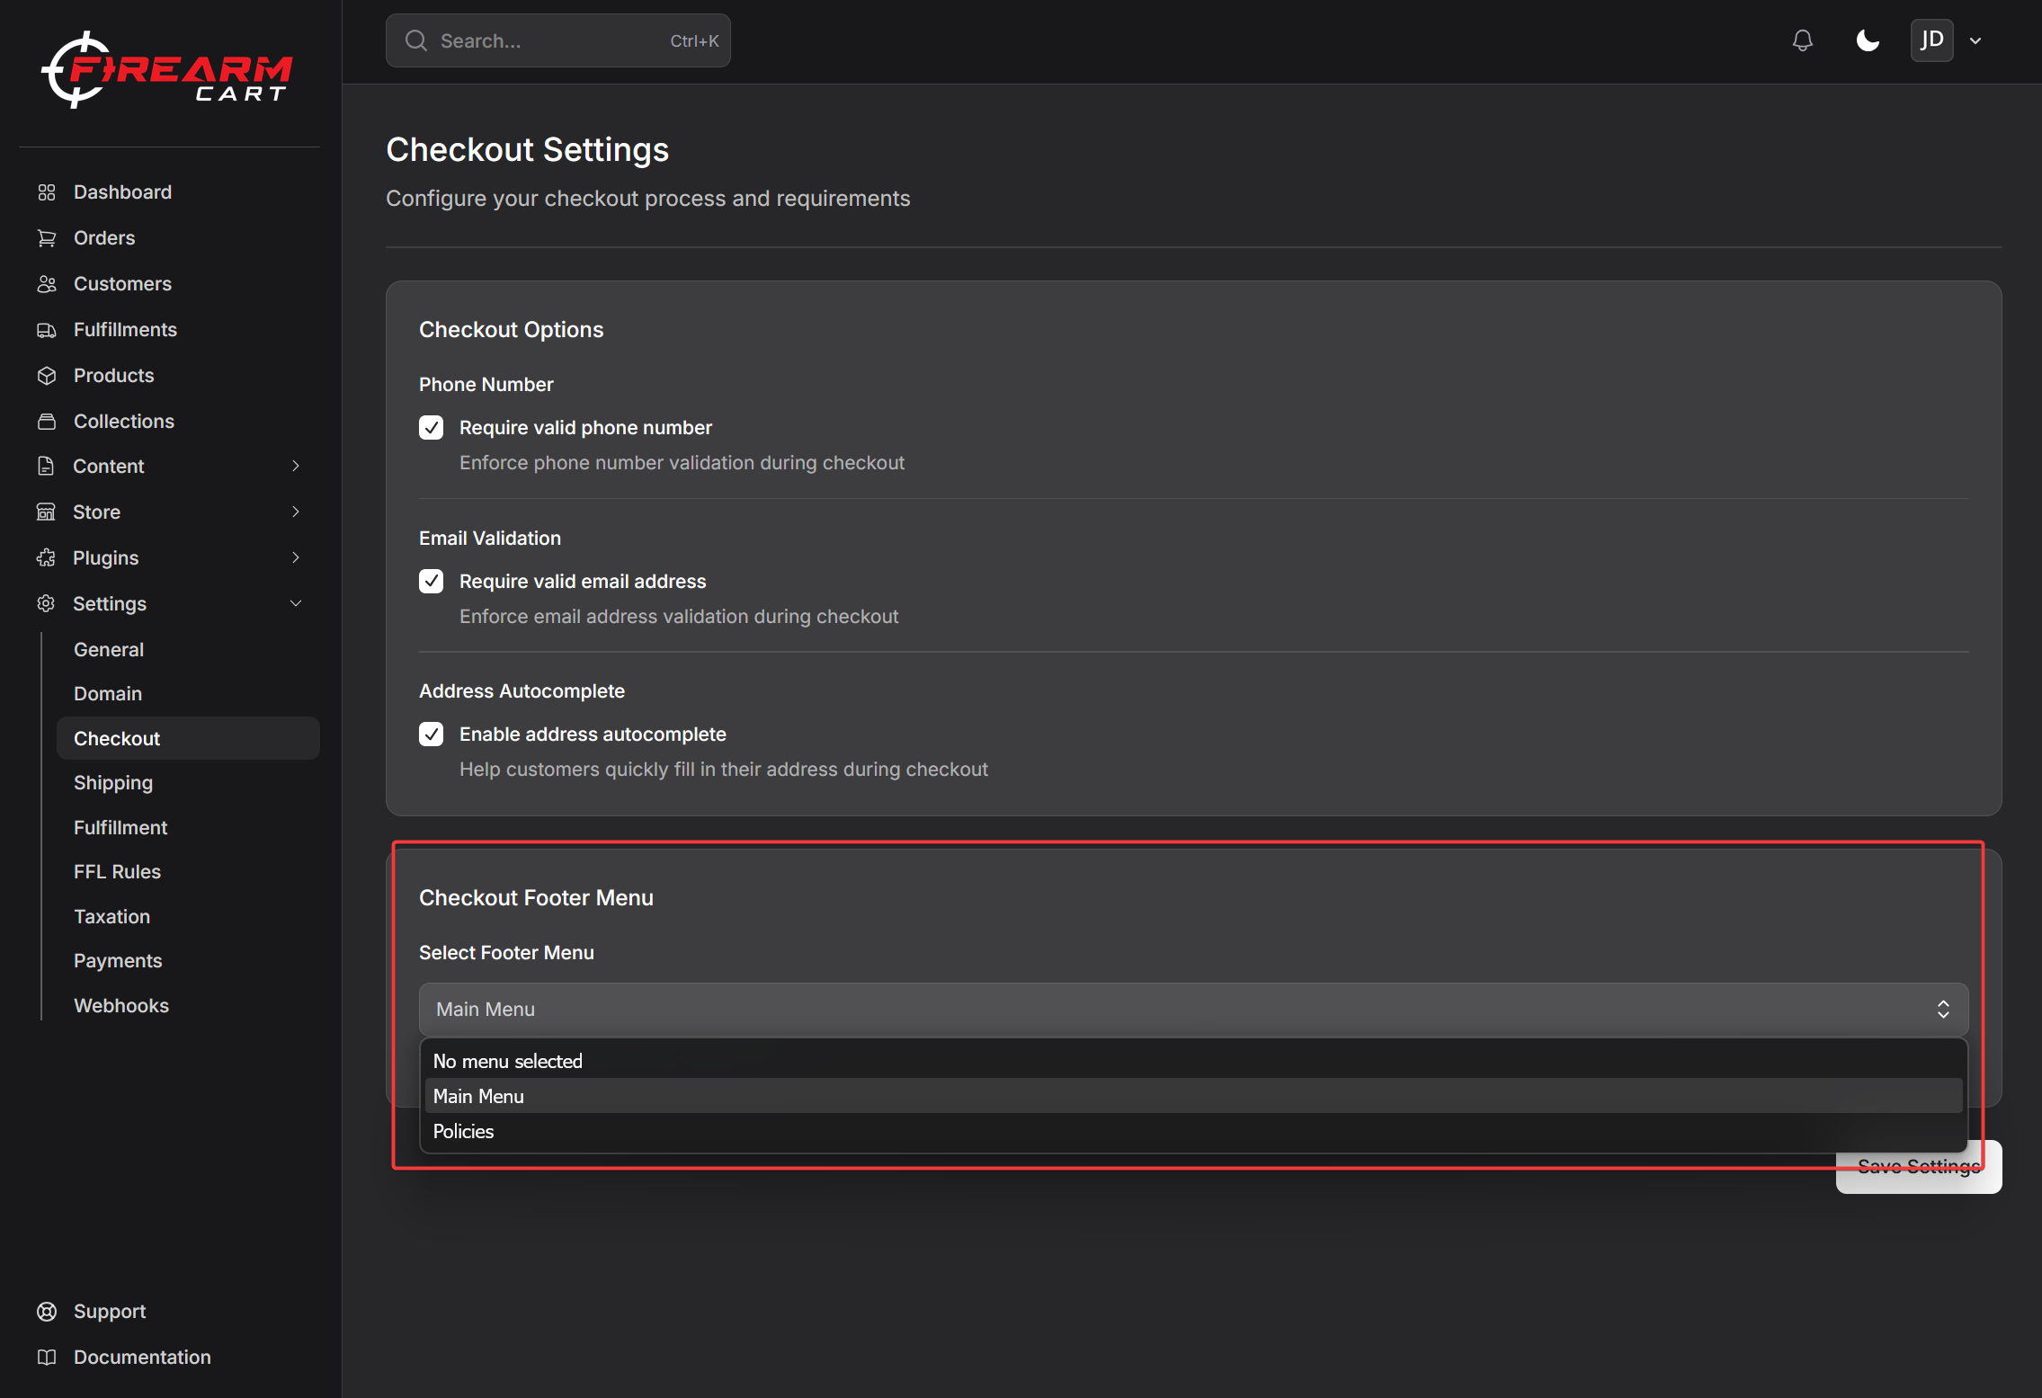This screenshot has height=1398, width=2042.
Task: Click the Orders cart icon
Action: 47,238
